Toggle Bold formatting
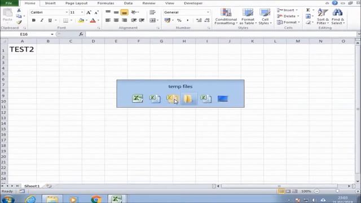Viewport: 361px width, 203px height. pyautogui.click(x=34, y=20)
